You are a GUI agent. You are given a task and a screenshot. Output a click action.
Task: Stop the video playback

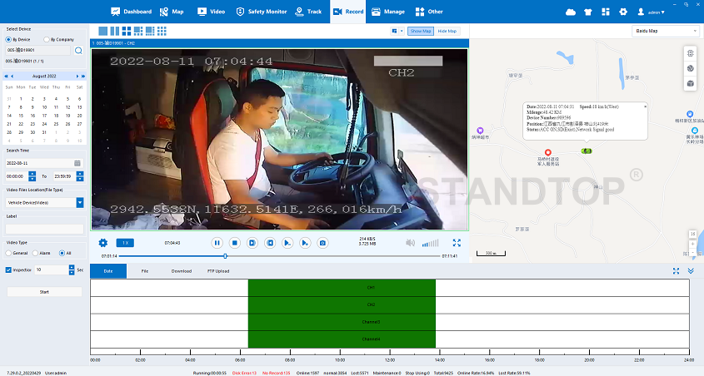pyautogui.click(x=235, y=243)
